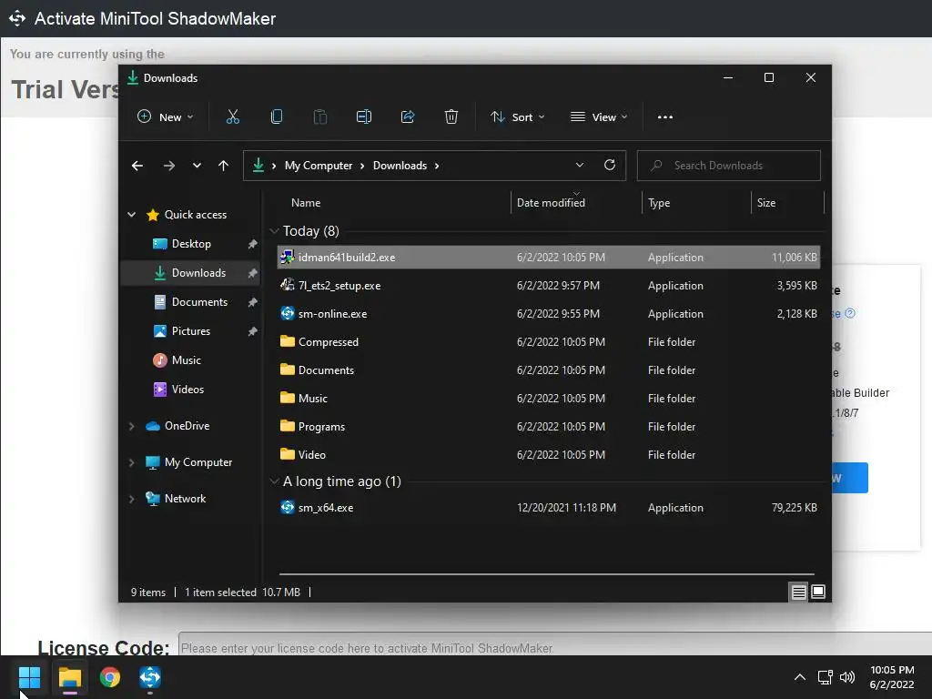Click the Cut scissors icon in toolbar
This screenshot has width=932, height=699.
point(232,117)
